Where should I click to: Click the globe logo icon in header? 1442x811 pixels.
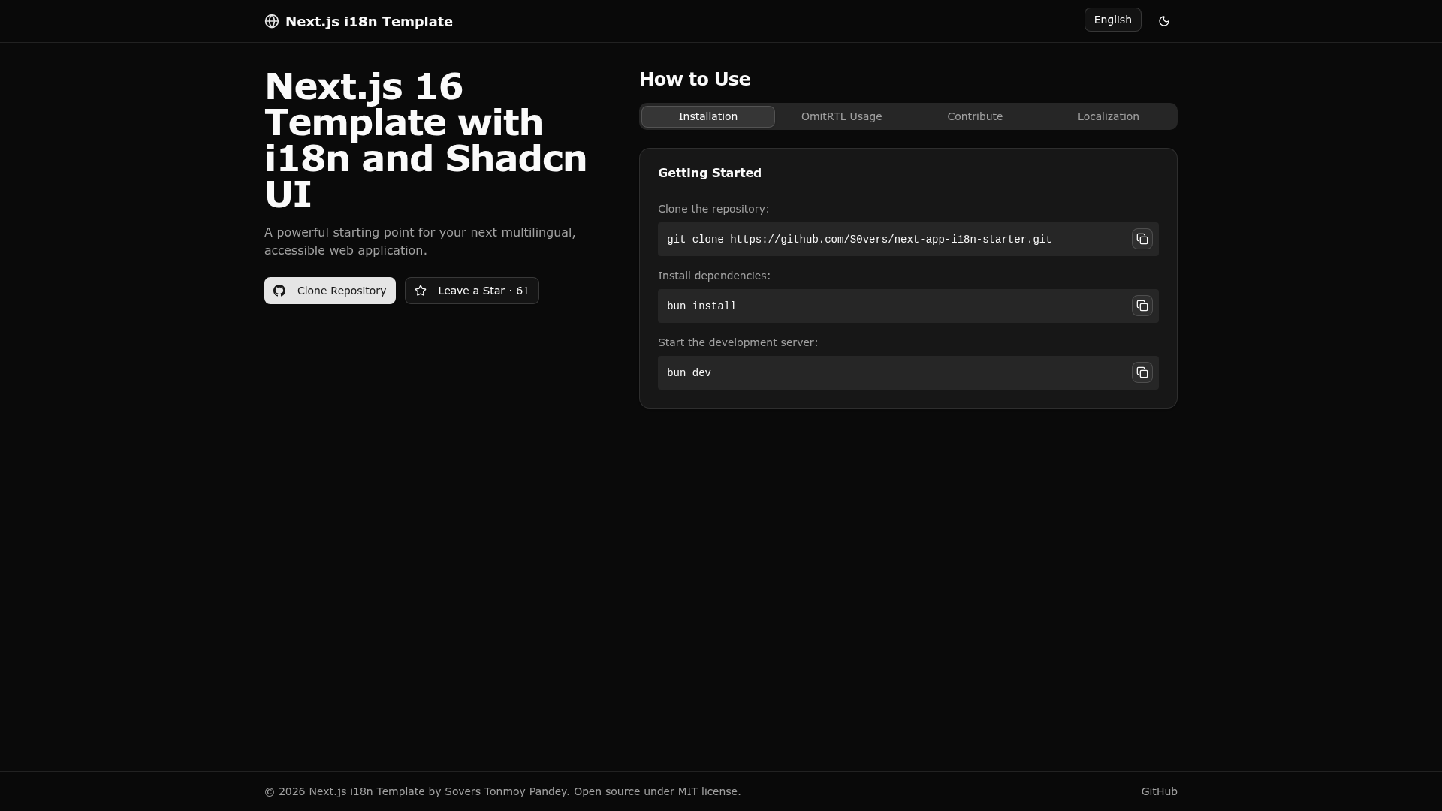pos(272,21)
